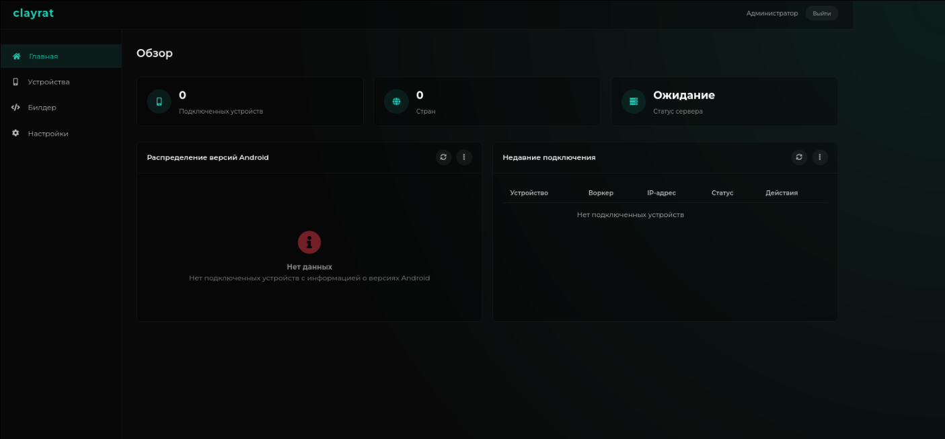This screenshot has height=439, width=945.
Task: Click the server icon in Статус сервера card
Action: pyautogui.click(x=633, y=102)
